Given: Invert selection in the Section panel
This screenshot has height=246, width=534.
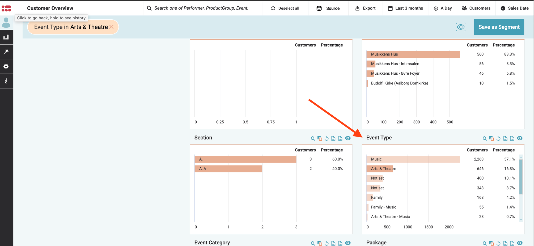Looking at the screenshot, I should (x=320, y=138).
